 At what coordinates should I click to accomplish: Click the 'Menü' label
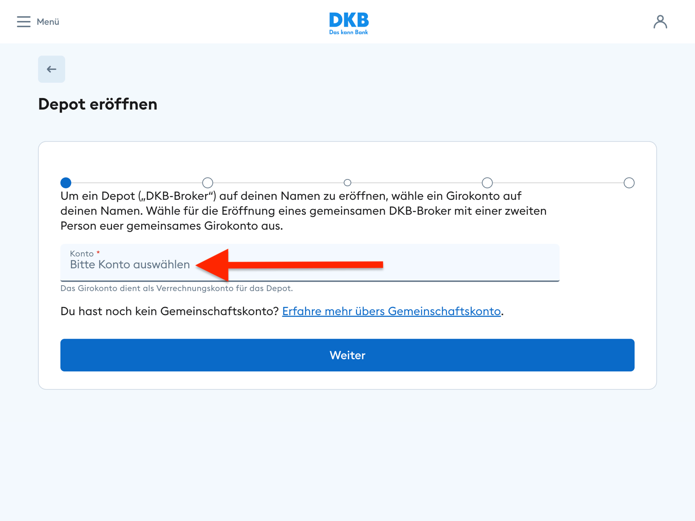[48, 22]
